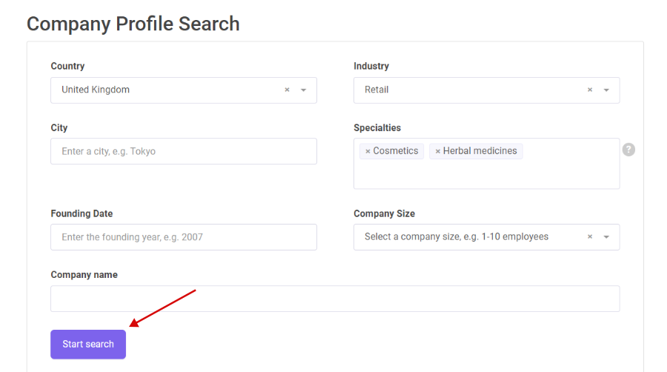Focus the Company name text box
The image size is (667, 372).
tap(335, 299)
